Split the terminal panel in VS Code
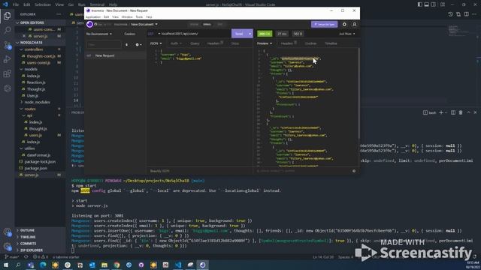The height and width of the screenshot is (270, 481). coord(452,112)
